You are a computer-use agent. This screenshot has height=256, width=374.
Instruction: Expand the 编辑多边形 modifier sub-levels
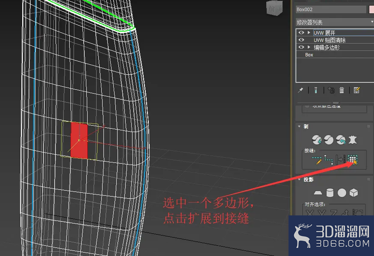pyautogui.click(x=309, y=47)
